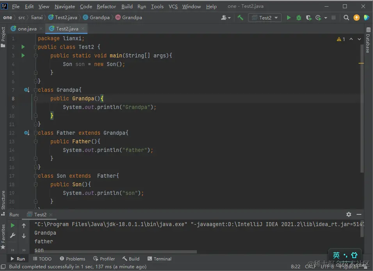Close the Test2.java editor tab
Screen dimensions: 373x271
(x=83, y=29)
